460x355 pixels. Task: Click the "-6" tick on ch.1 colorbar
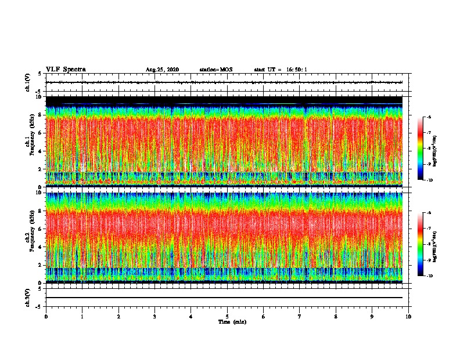429,117
